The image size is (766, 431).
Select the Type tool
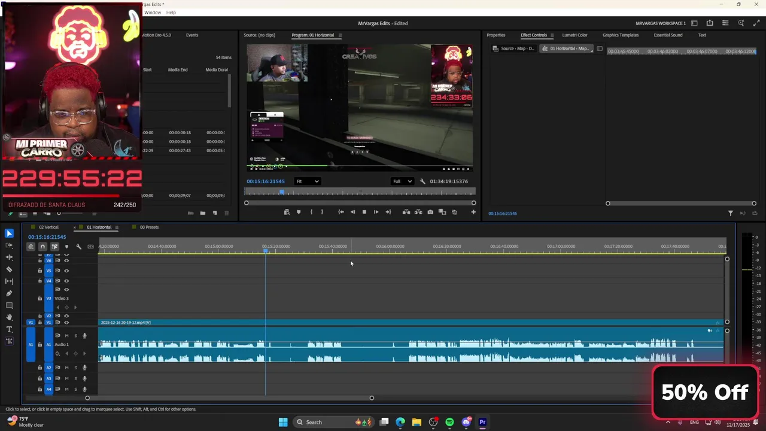coord(9,329)
